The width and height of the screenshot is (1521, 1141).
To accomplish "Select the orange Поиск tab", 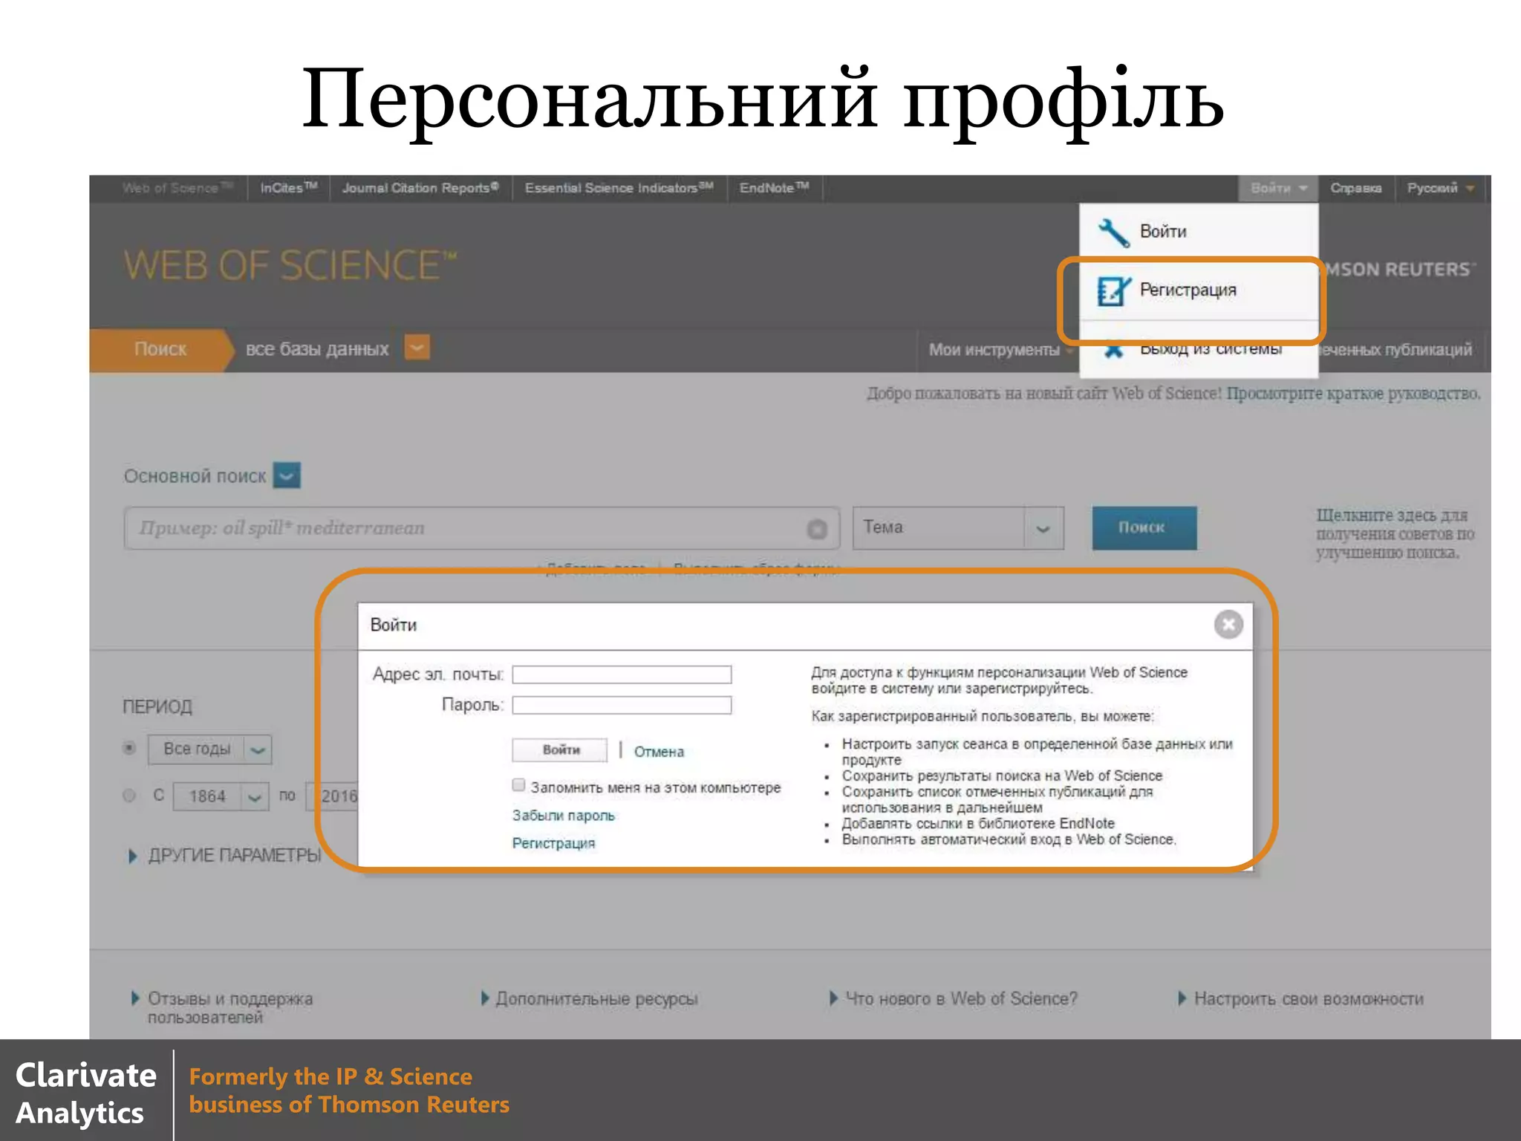I will [160, 350].
